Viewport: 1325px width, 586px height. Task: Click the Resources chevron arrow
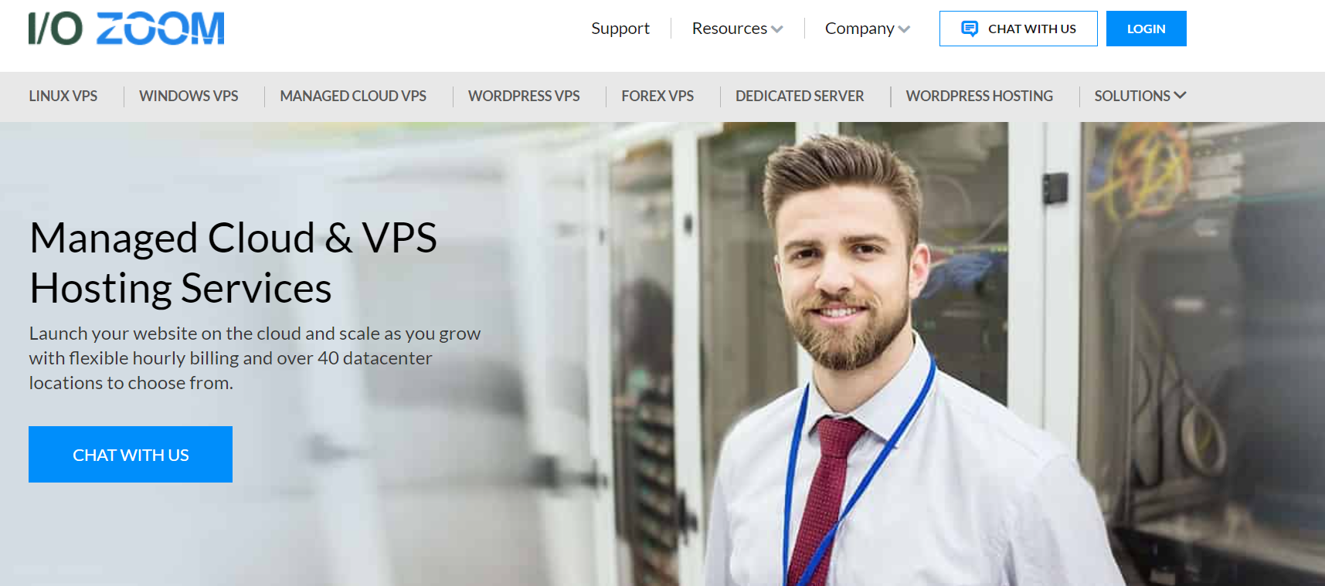(x=777, y=29)
